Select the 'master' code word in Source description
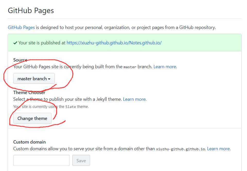Image resolution: width=247 pixels, height=171 pixels. point(130,67)
